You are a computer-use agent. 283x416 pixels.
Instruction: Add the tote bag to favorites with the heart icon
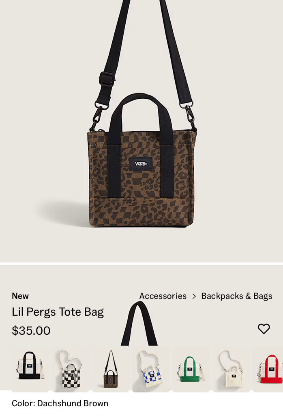click(264, 329)
